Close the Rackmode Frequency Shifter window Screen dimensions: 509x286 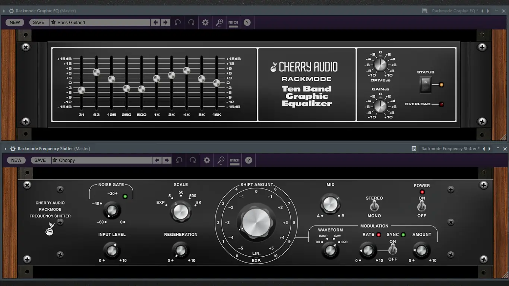[x=505, y=149]
